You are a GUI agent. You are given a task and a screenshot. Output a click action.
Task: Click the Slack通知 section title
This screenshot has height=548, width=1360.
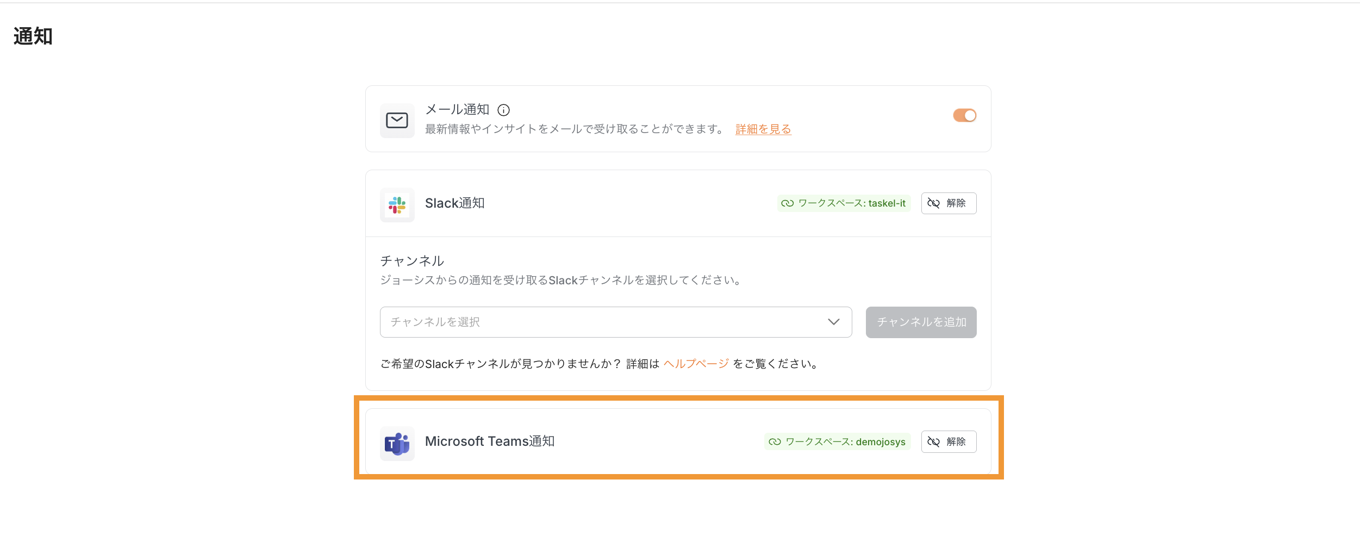click(454, 203)
